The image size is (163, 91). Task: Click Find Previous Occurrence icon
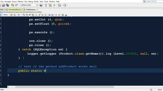(27, 15)
